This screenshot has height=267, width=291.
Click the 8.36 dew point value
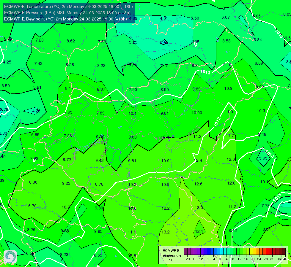(33, 182)
